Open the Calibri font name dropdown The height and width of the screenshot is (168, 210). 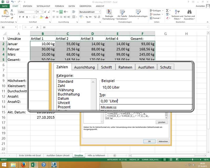point(34,12)
